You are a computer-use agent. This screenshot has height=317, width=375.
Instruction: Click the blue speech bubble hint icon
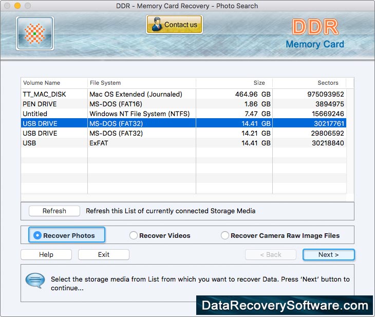tap(35, 281)
